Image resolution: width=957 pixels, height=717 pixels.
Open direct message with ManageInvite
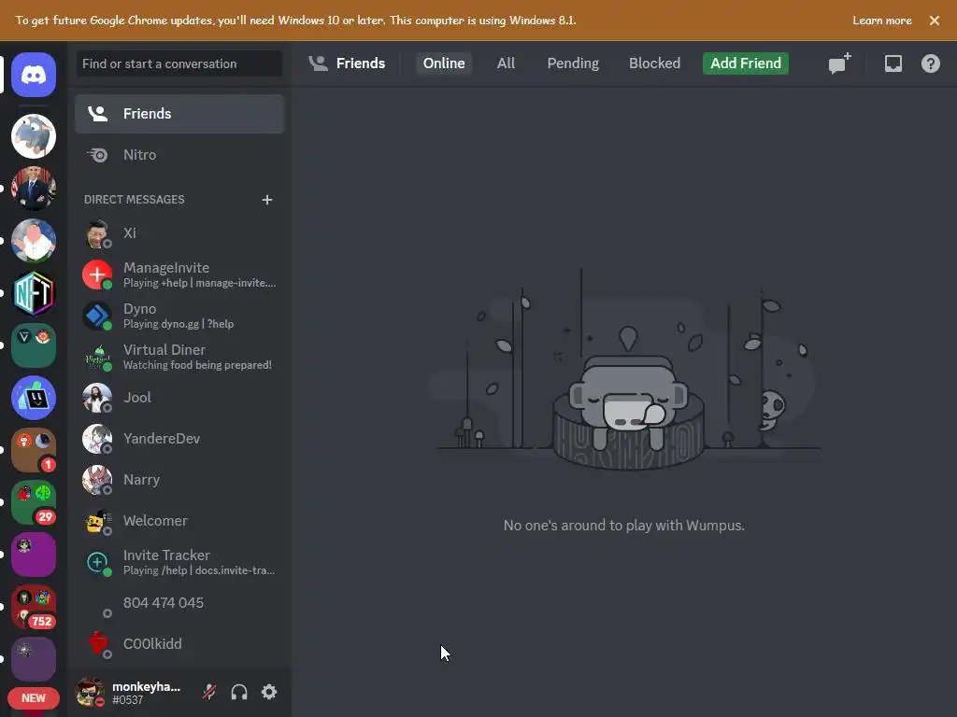tap(179, 274)
